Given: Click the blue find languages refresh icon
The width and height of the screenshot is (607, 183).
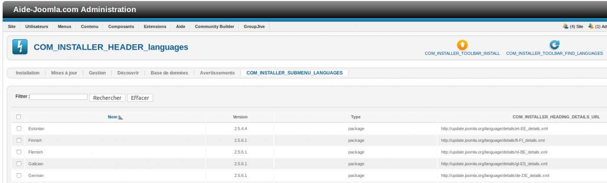Looking at the screenshot, I should pos(554,45).
